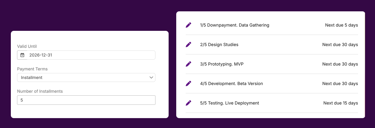Click the Valid Until date field 2026-12-31

91,55
